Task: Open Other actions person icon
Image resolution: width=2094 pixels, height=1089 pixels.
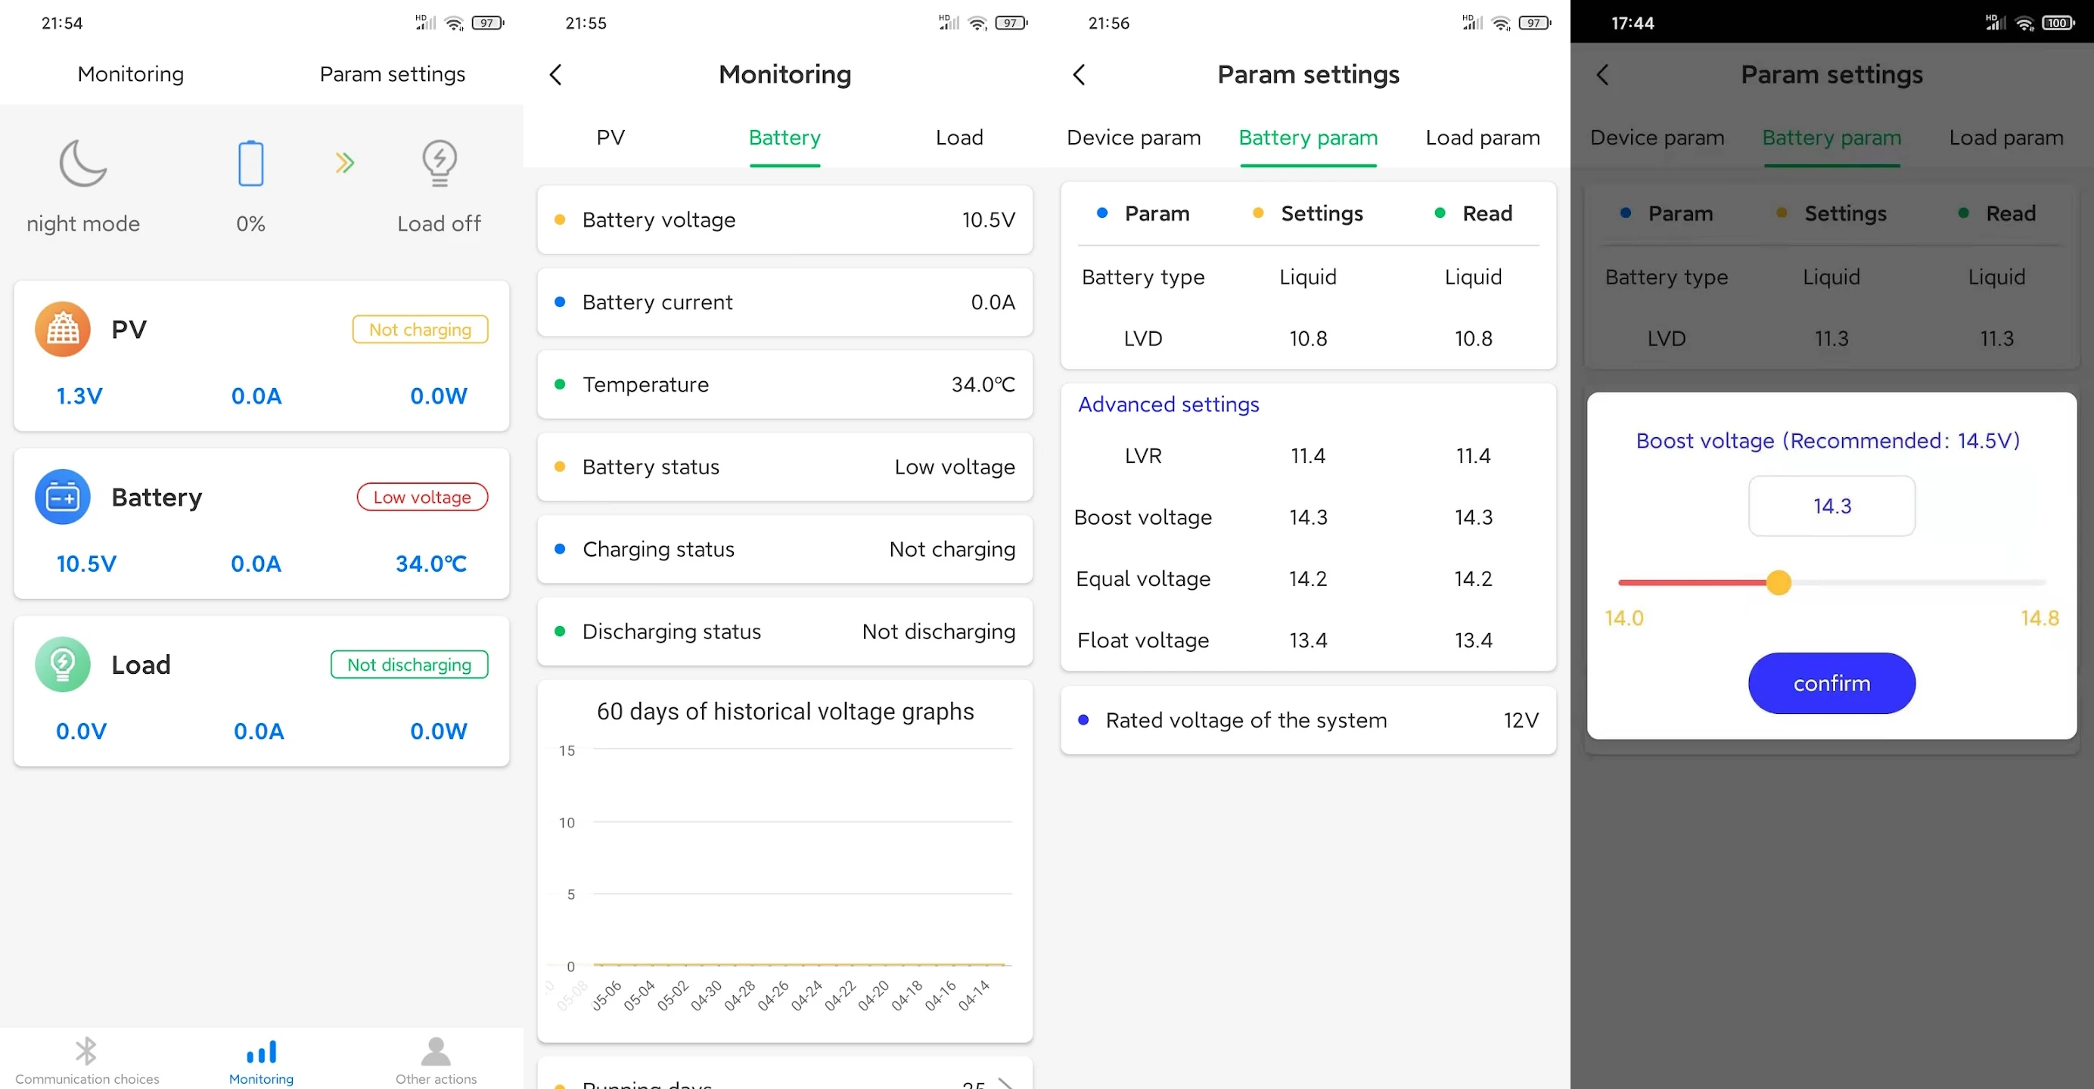Action: coord(436,1050)
